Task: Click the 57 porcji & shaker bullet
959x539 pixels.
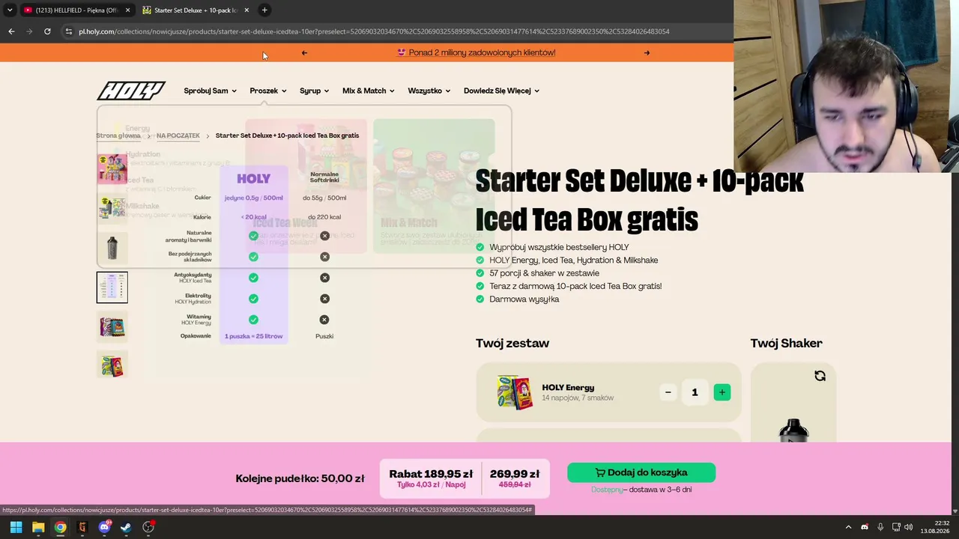Action: tap(545, 273)
